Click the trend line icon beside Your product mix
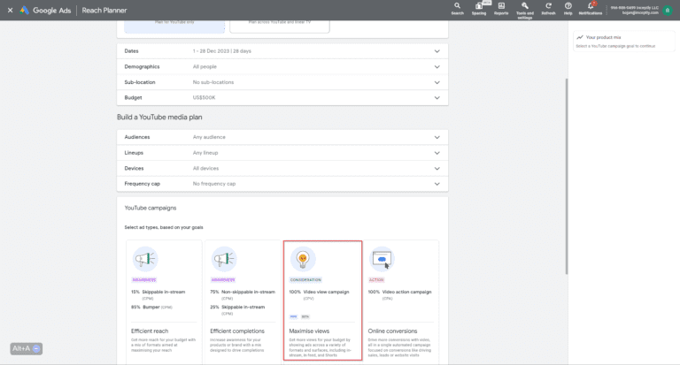 pos(580,37)
